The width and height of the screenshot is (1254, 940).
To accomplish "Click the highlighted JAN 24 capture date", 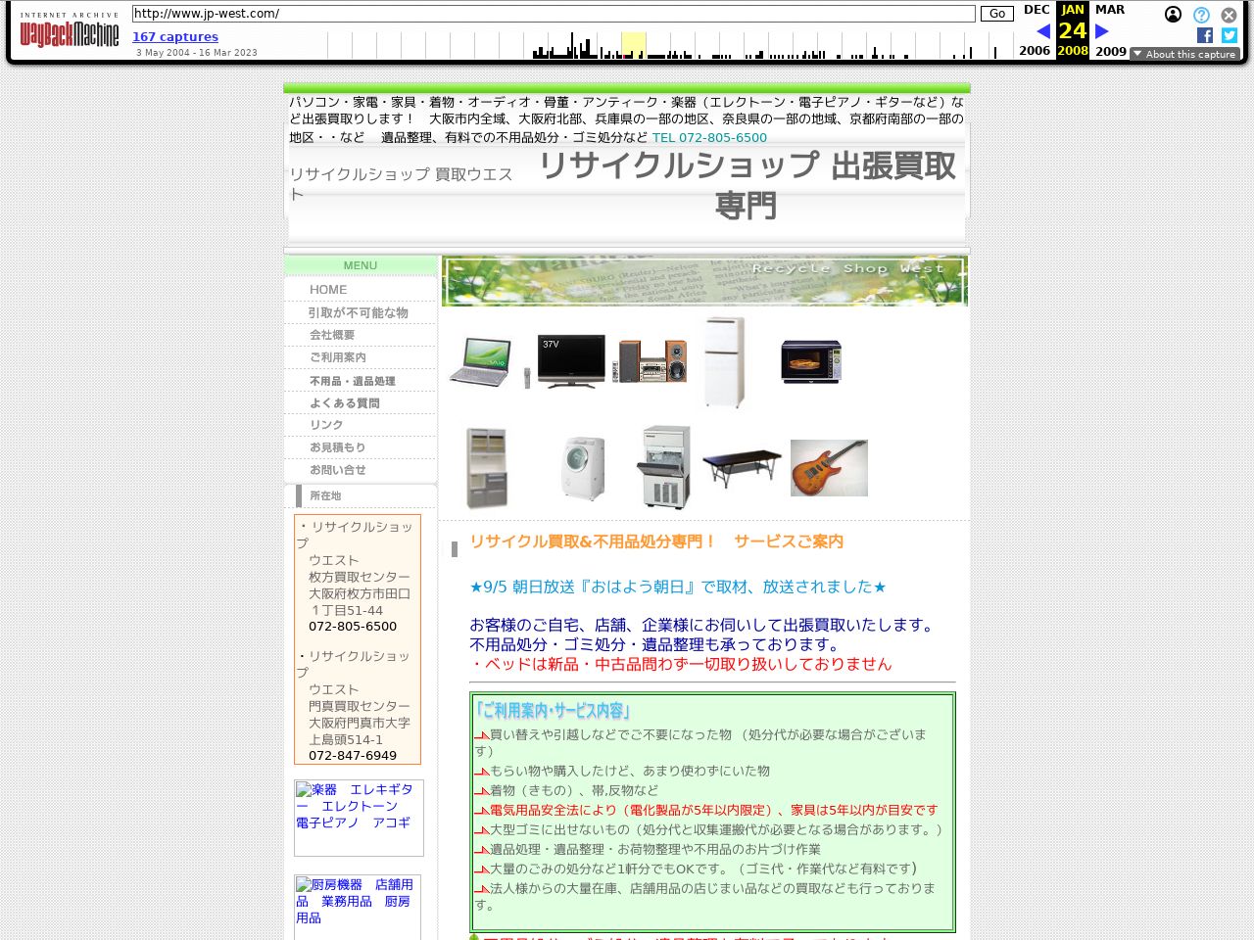I will coord(1072,29).
